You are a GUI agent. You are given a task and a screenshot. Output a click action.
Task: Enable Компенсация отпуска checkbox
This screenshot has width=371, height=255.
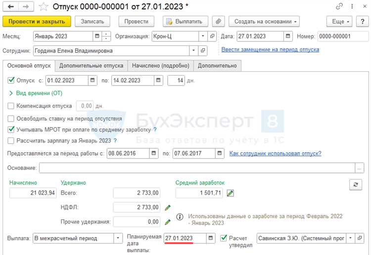point(11,106)
